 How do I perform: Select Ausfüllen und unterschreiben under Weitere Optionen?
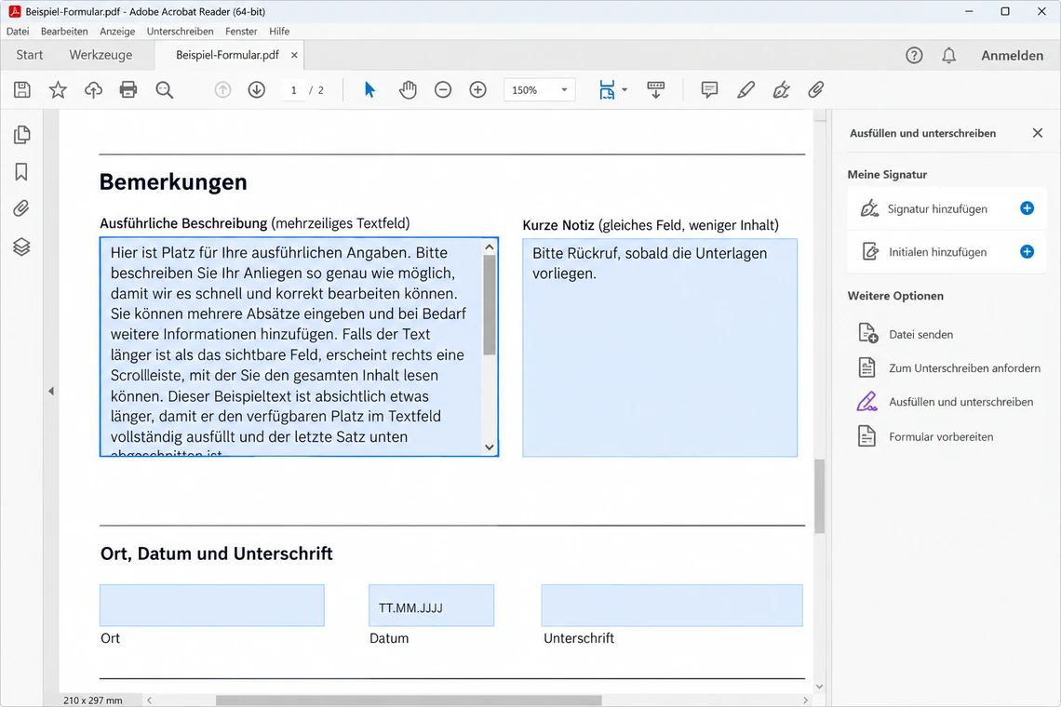pyautogui.click(x=946, y=402)
